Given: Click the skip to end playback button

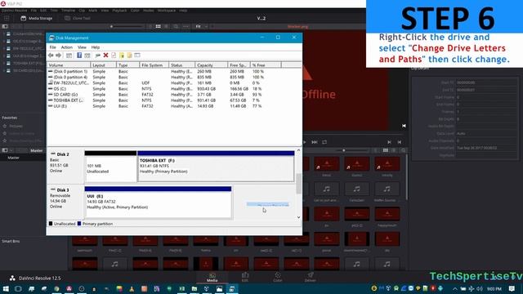Looking at the screenshot, I should point(315,142).
